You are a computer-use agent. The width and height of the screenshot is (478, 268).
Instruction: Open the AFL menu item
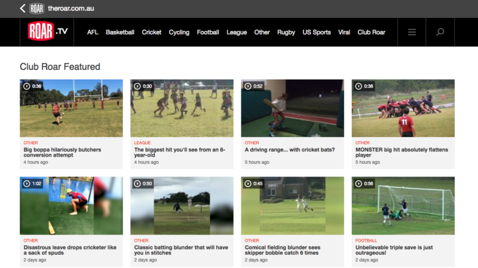point(93,32)
